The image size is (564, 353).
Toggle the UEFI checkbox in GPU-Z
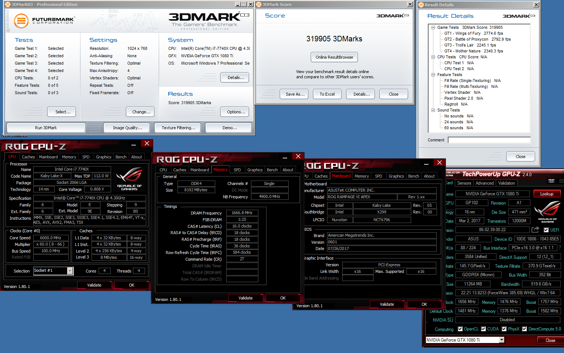[x=546, y=230]
